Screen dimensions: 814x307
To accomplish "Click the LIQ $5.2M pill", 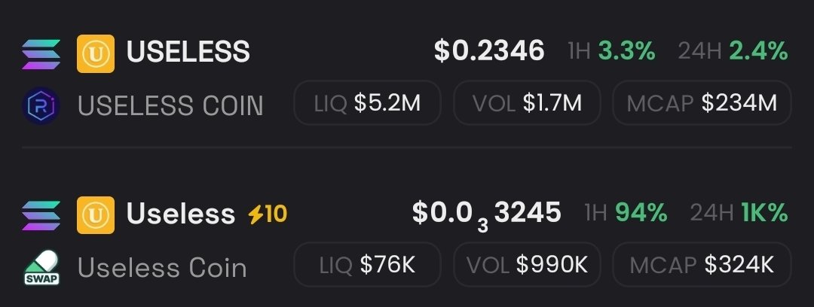I will [366, 102].
